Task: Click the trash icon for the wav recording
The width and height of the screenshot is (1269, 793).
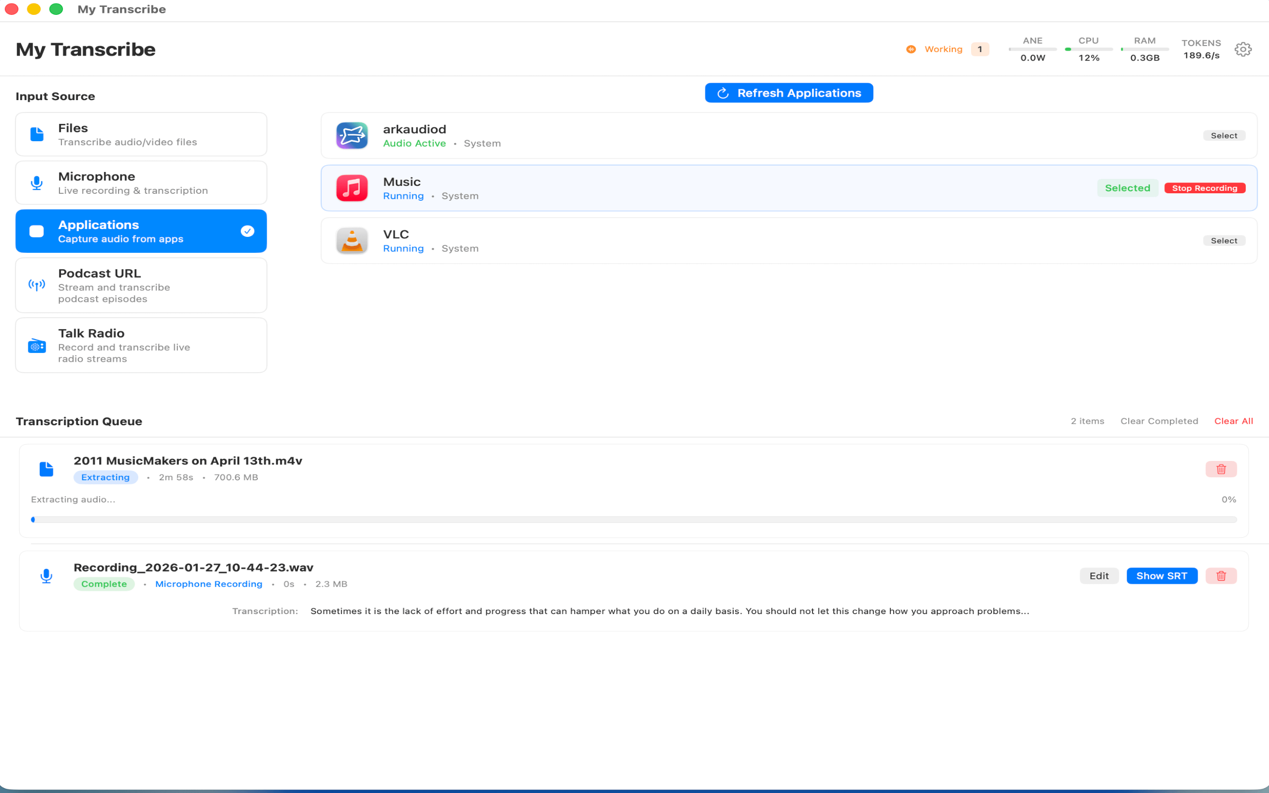Action: (1221, 575)
